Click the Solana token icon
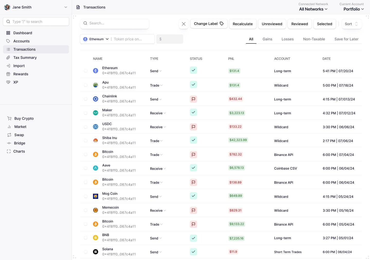The height and width of the screenshot is (260, 370). pyautogui.click(x=96, y=252)
